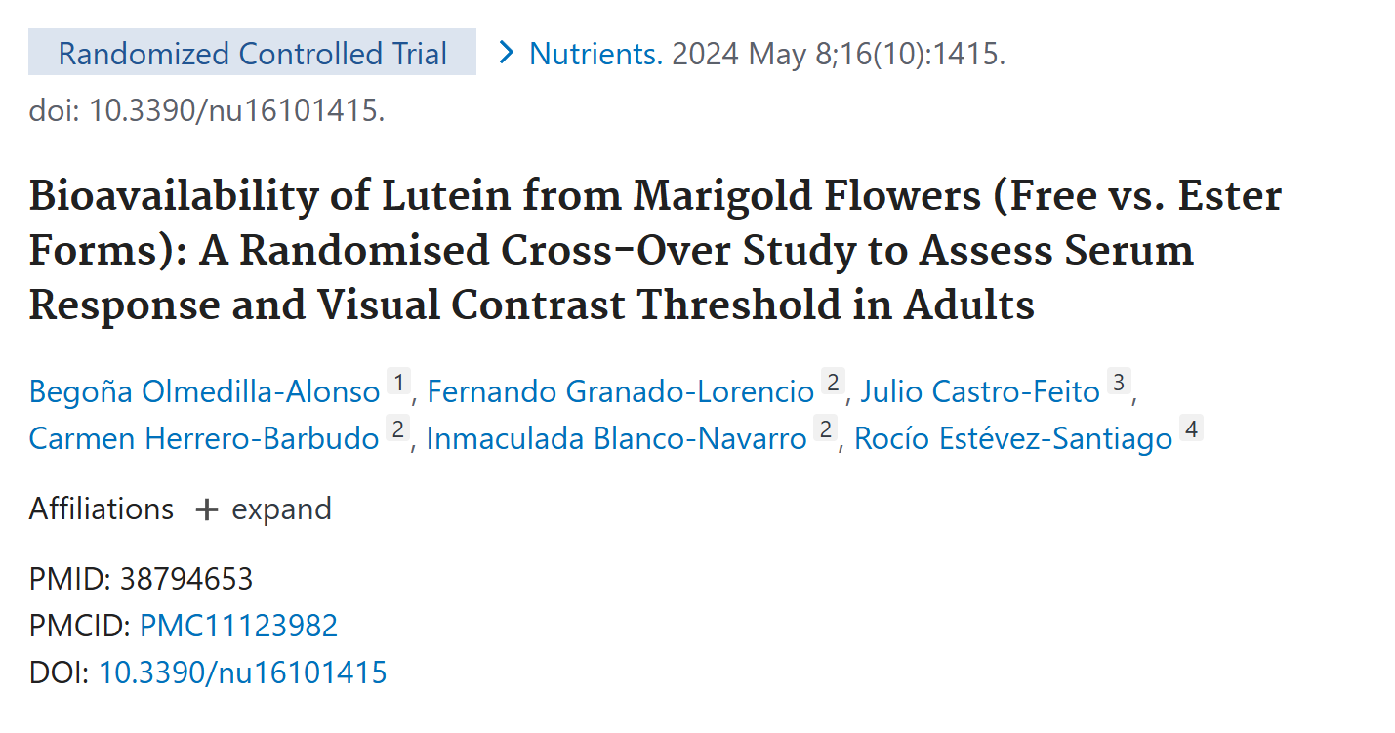1395x733 pixels.
Task: Click the article title heading
Action: pyautogui.click(x=655, y=251)
